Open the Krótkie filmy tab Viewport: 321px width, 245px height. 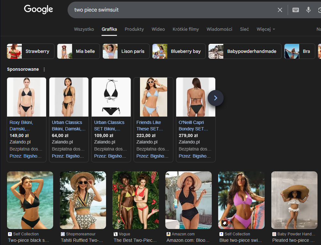(186, 29)
